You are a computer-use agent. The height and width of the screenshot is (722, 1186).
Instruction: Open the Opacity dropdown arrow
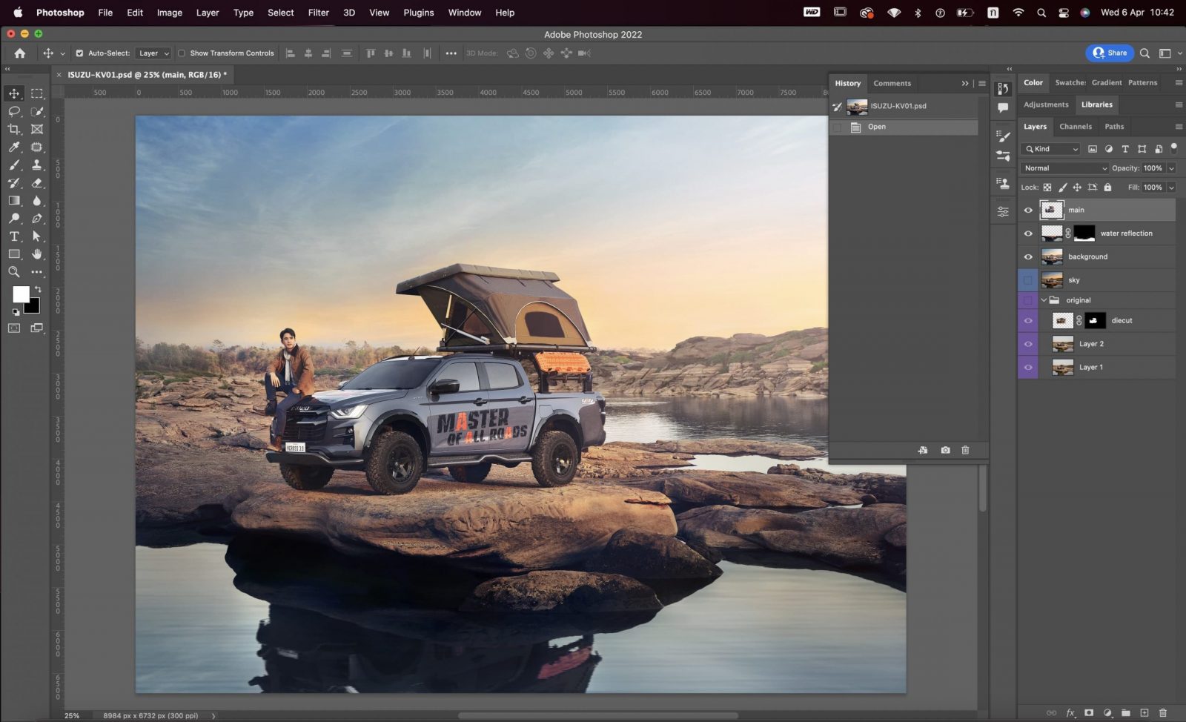pos(1171,168)
